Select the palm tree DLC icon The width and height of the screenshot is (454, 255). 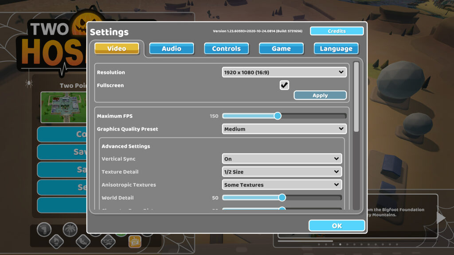(x=70, y=230)
